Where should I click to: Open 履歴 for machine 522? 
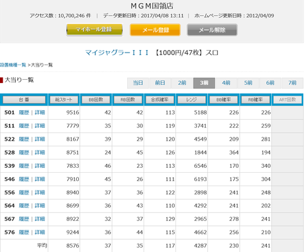click(24, 139)
